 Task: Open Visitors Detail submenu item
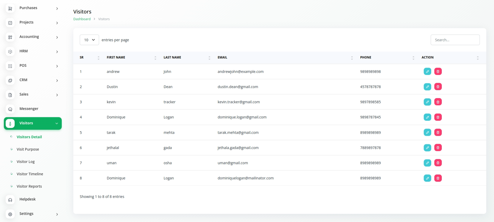point(29,137)
